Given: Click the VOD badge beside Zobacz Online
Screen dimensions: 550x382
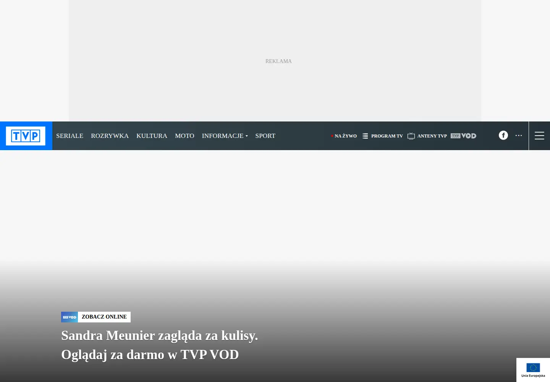Looking at the screenshot, I should coord(70,317).
